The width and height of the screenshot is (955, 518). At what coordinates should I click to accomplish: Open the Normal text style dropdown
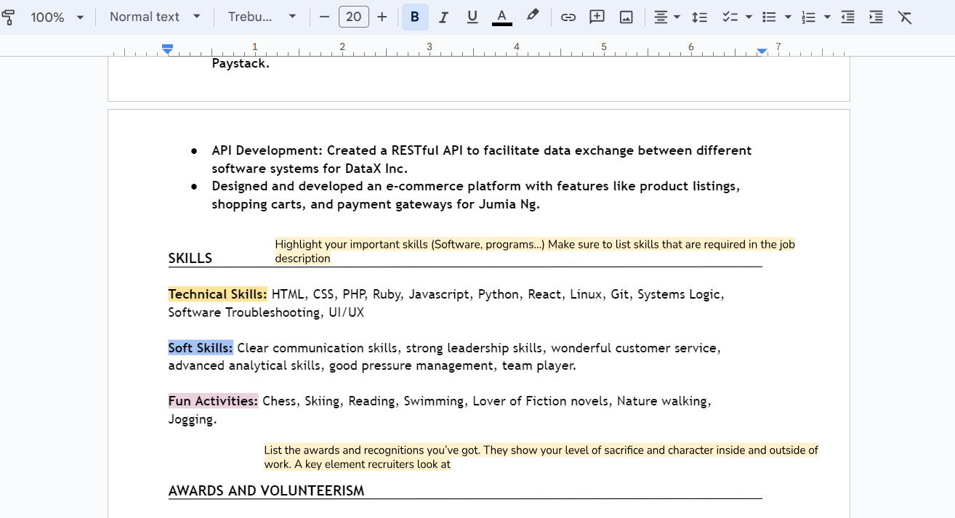click(x=155, y=17)
